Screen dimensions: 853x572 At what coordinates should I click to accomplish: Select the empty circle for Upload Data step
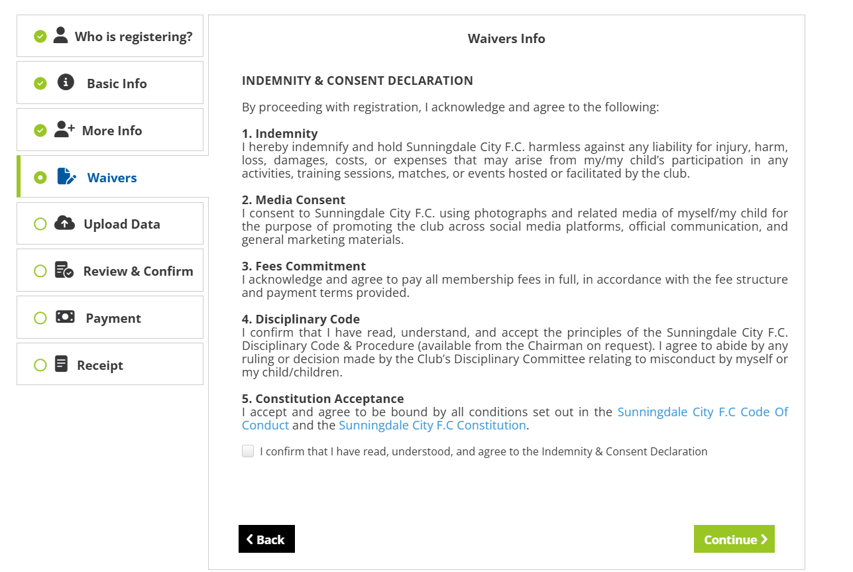pyautogui.click(x=40, y=224)
